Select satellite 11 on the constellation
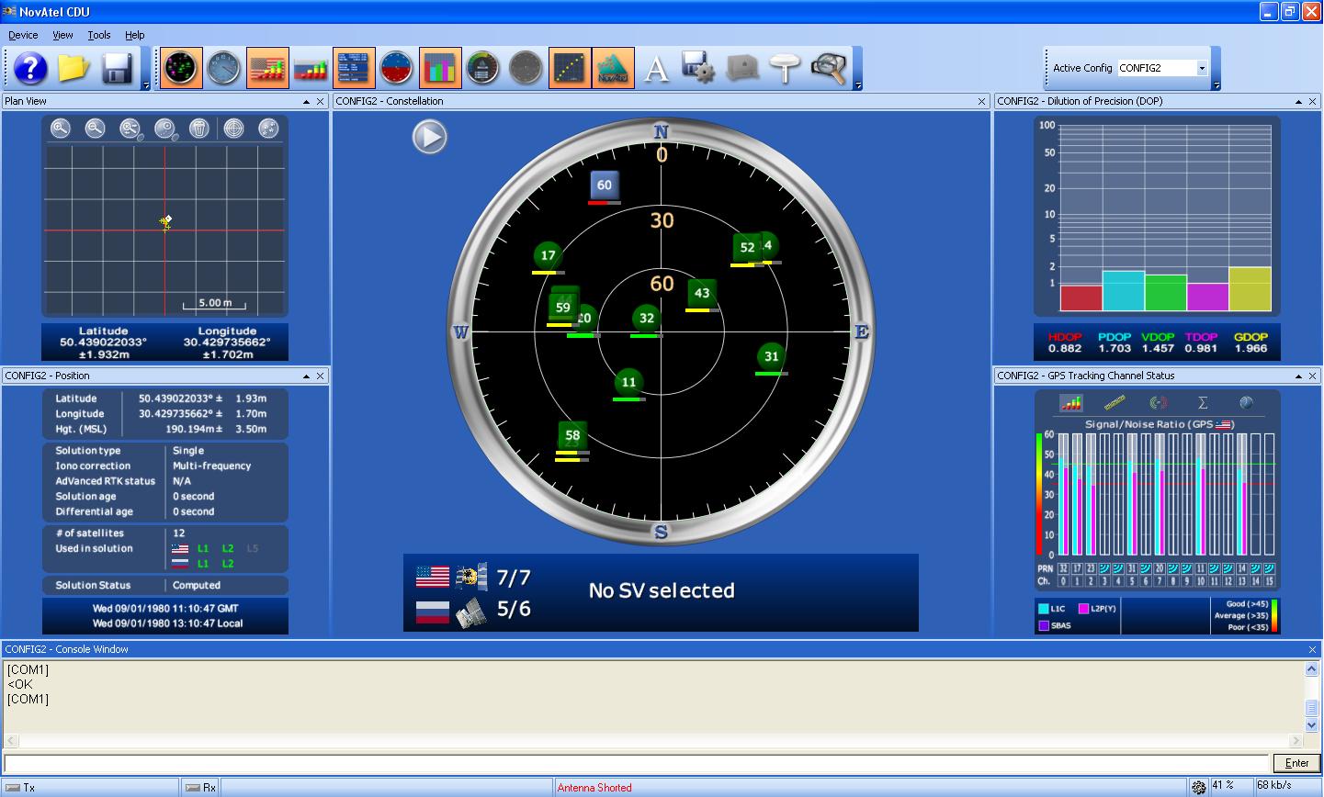 (628, 382)
